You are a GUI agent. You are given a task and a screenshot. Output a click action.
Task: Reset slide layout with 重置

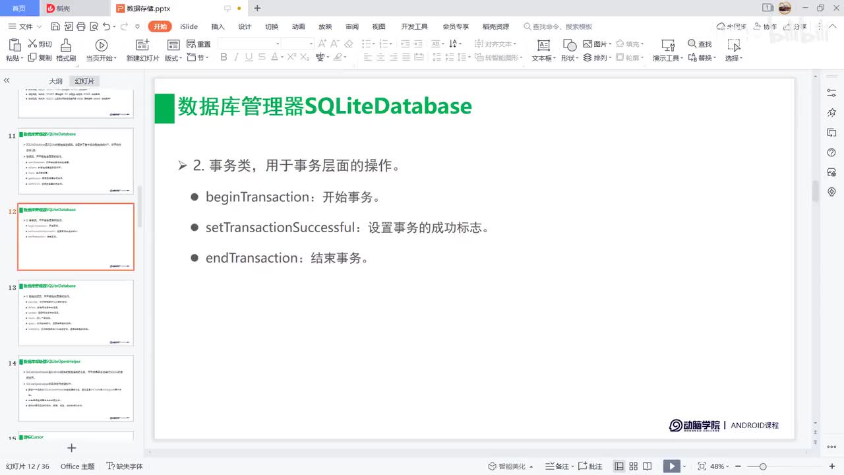pos(198,44)
